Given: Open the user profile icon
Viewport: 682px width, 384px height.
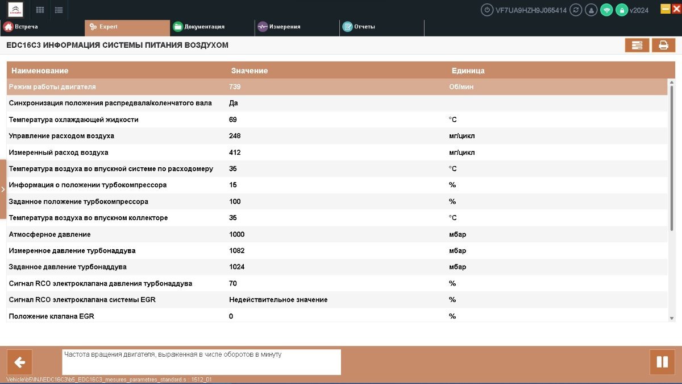Looking at the screenshot, I should pos(592,10).
